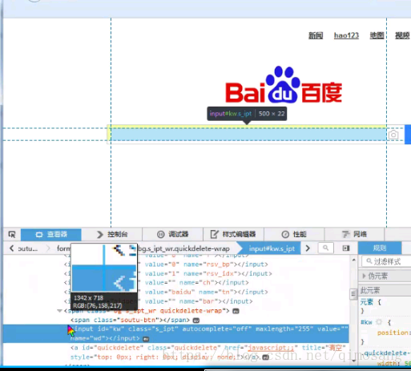Click the ev badge after name wd input
Screen dimensions: 411x371
[146, 339]
